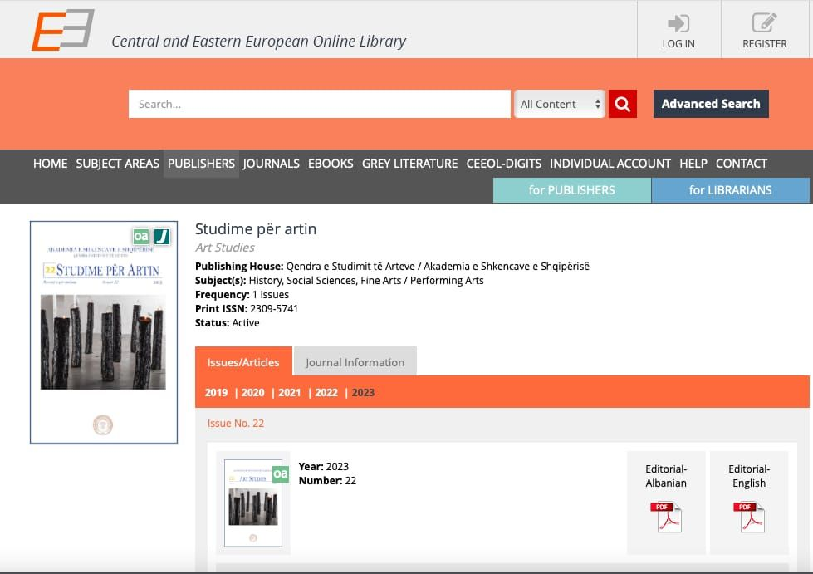
Task: Click the Register pencil icon
Action: click(x=764, y=22)
